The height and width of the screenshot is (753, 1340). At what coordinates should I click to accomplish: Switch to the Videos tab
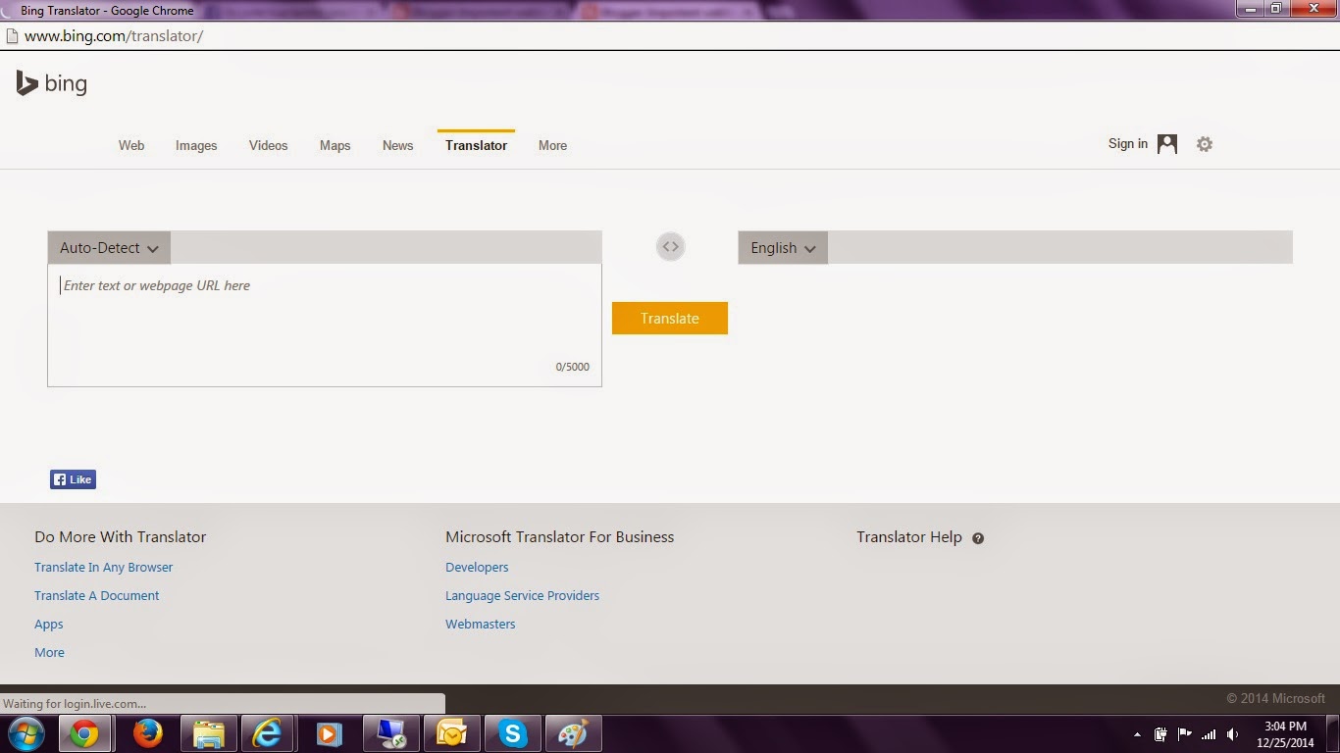point(269,145)
